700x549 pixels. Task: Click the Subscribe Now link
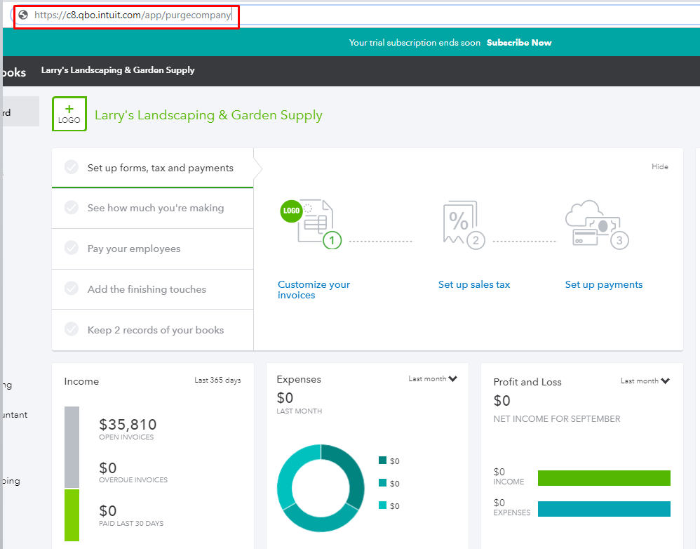519,42
